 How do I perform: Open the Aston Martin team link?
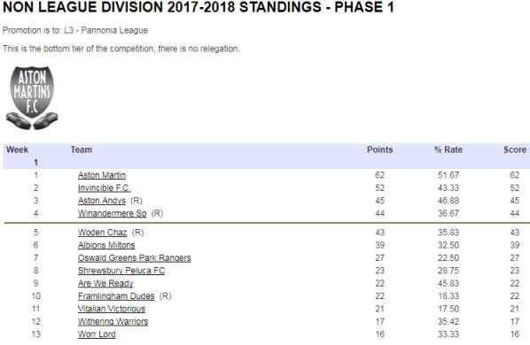(102, 175)
